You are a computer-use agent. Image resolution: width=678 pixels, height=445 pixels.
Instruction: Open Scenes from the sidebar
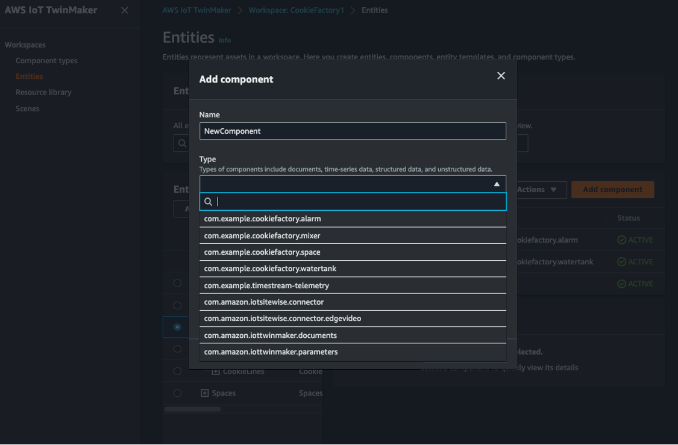(x=27, y=108)
